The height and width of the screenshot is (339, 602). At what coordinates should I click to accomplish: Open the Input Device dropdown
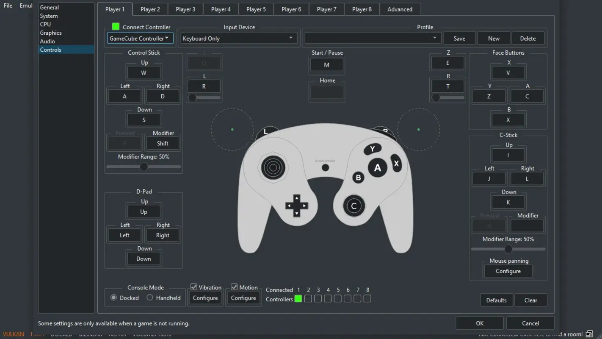pyautogui.click(x=238, y=38)
